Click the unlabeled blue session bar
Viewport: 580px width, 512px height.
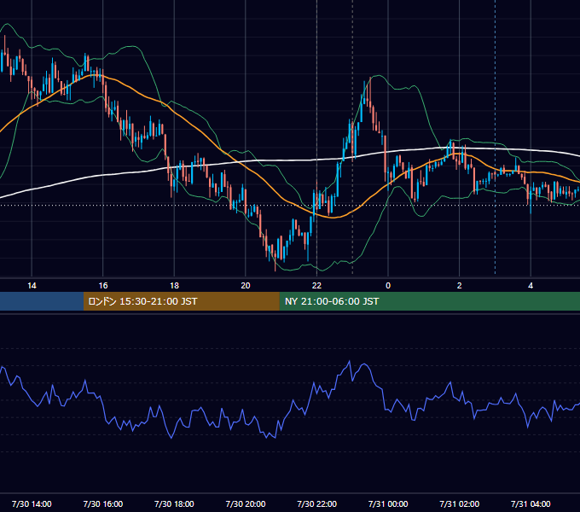(x=42, y=301)
